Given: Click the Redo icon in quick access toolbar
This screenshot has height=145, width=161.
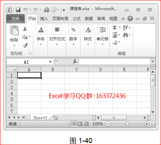Looking at the screenshot, I should (35, 10).
